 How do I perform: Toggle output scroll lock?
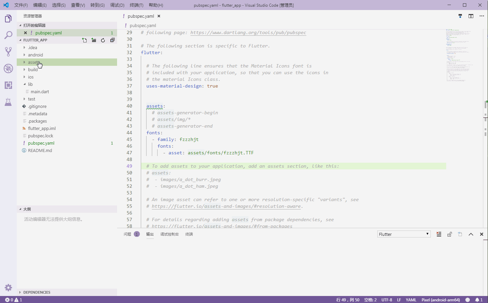pyautogui.click(x=450, y=234)
